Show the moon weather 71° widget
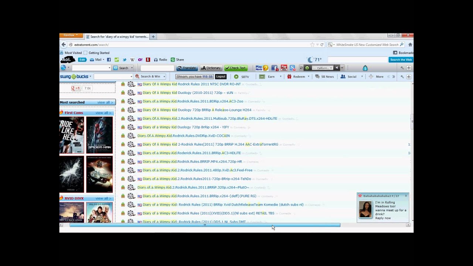 click(314, 59)
